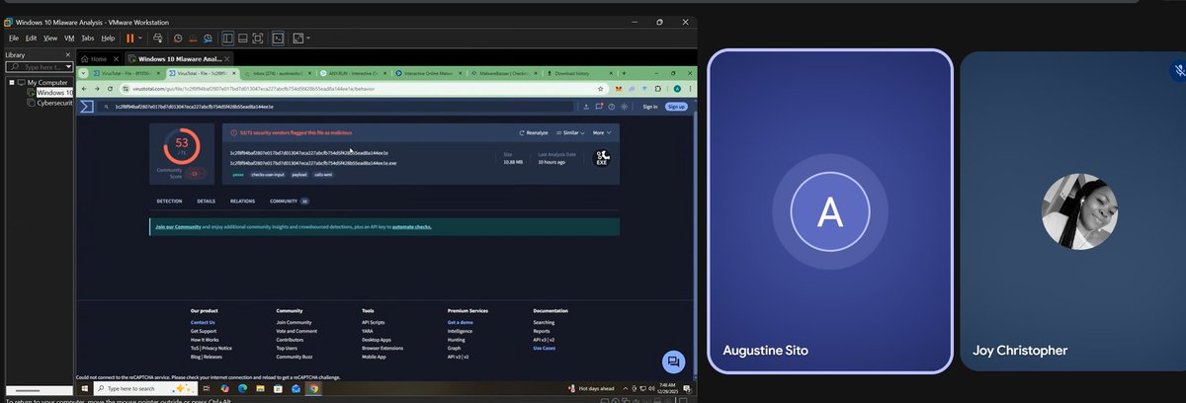Revert the virtual machine to a snapshot

pos(192,38)
